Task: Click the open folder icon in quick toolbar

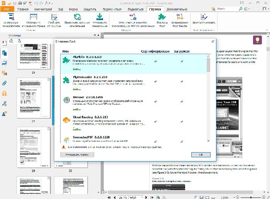Action: pyautogui.click(x=10, y=3)
